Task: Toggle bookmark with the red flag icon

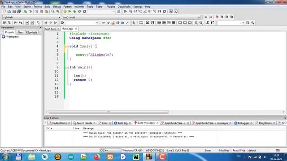Action: point(217,17)
